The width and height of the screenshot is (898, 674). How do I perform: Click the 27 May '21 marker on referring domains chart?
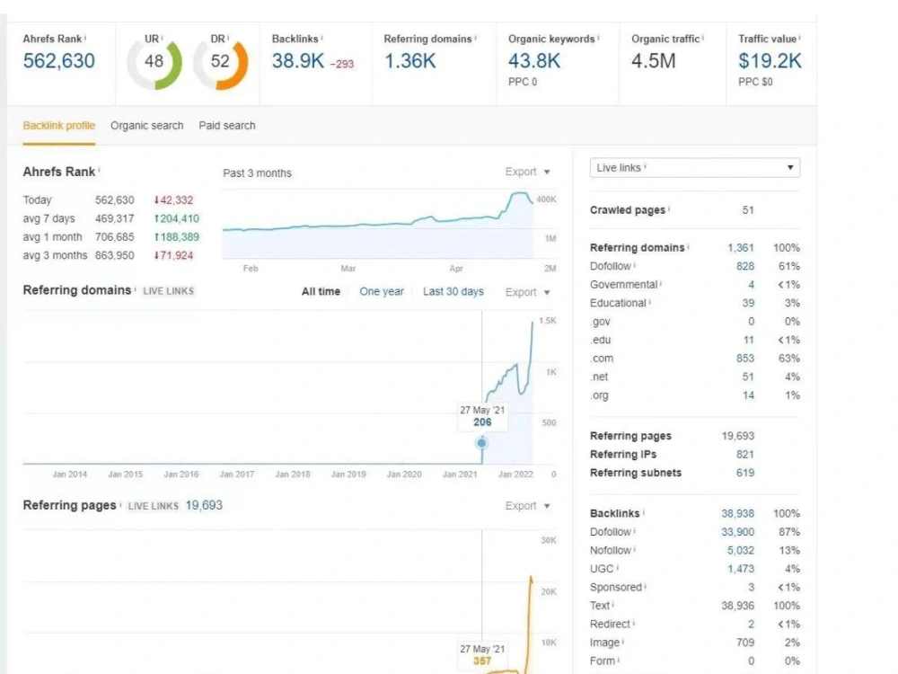481,442
